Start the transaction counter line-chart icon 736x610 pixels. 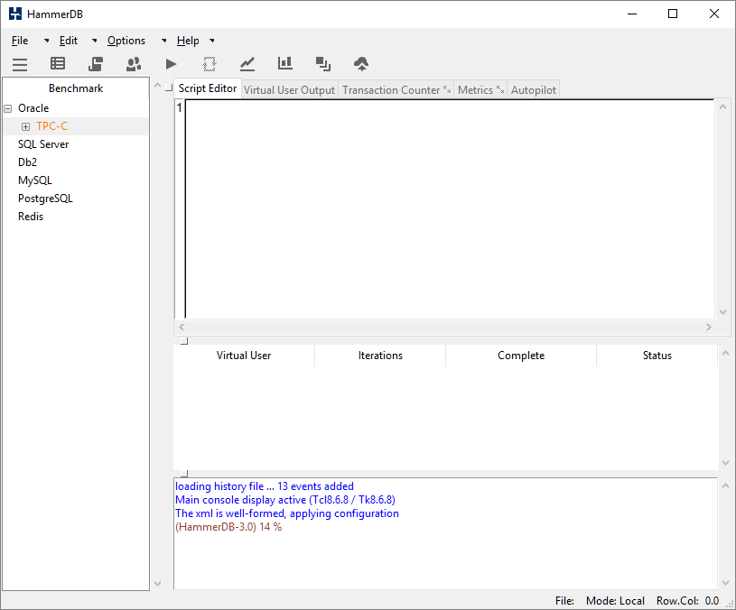point(247,64)
